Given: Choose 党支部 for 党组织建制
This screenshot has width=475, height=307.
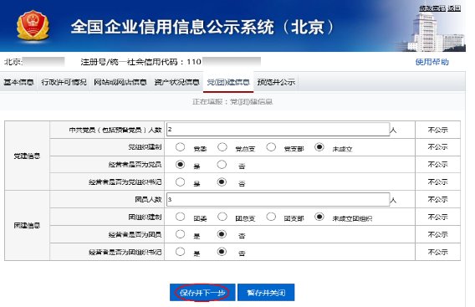Looking at the screenshot, I should tap(271, 147).
